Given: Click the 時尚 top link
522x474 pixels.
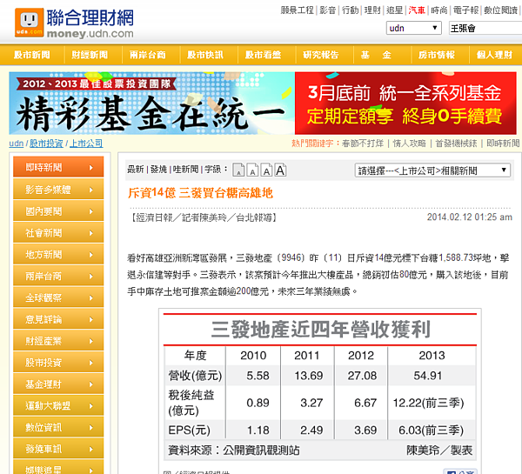Looking at the screenshot, I should tap(439, 10).
